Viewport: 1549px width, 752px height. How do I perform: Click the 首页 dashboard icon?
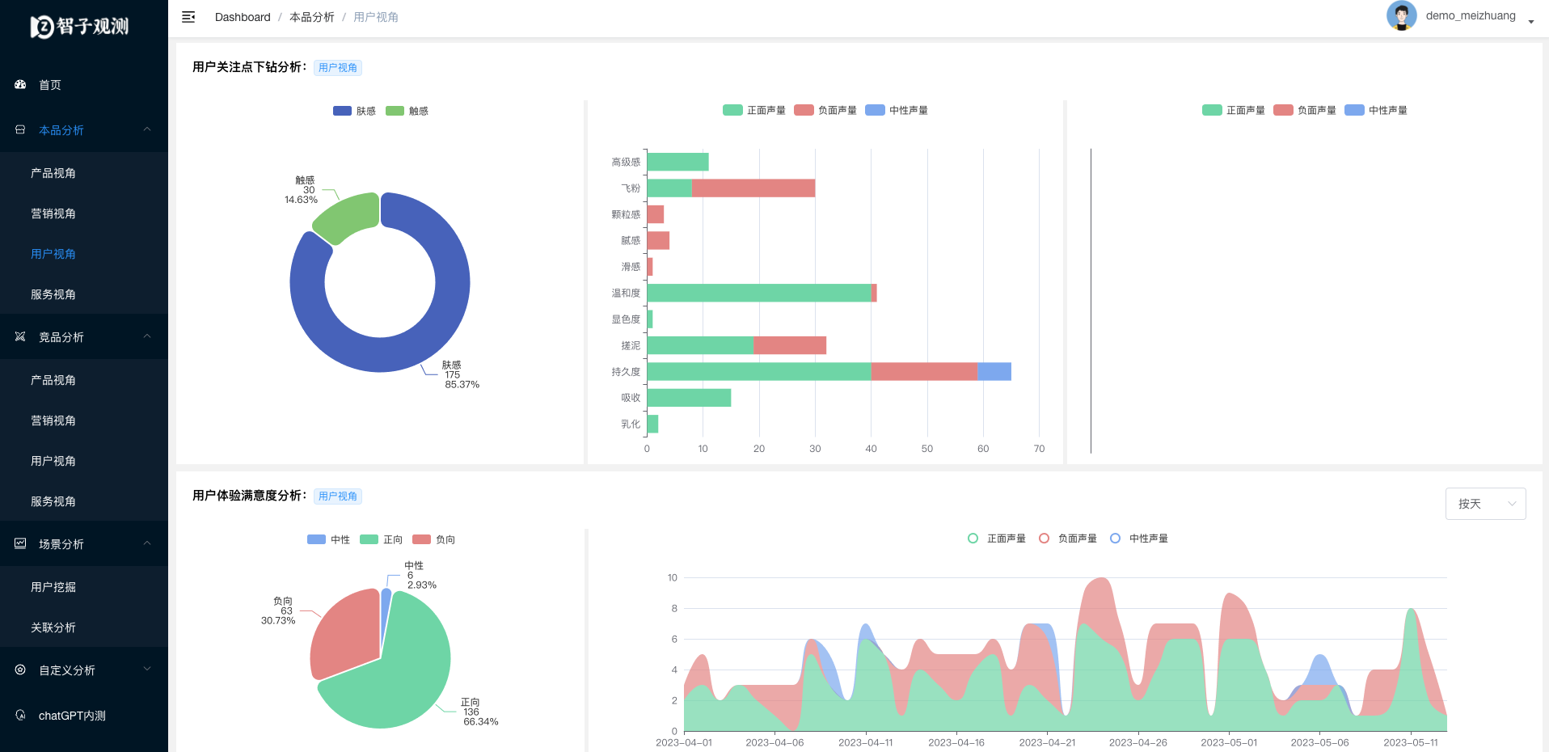20,84
